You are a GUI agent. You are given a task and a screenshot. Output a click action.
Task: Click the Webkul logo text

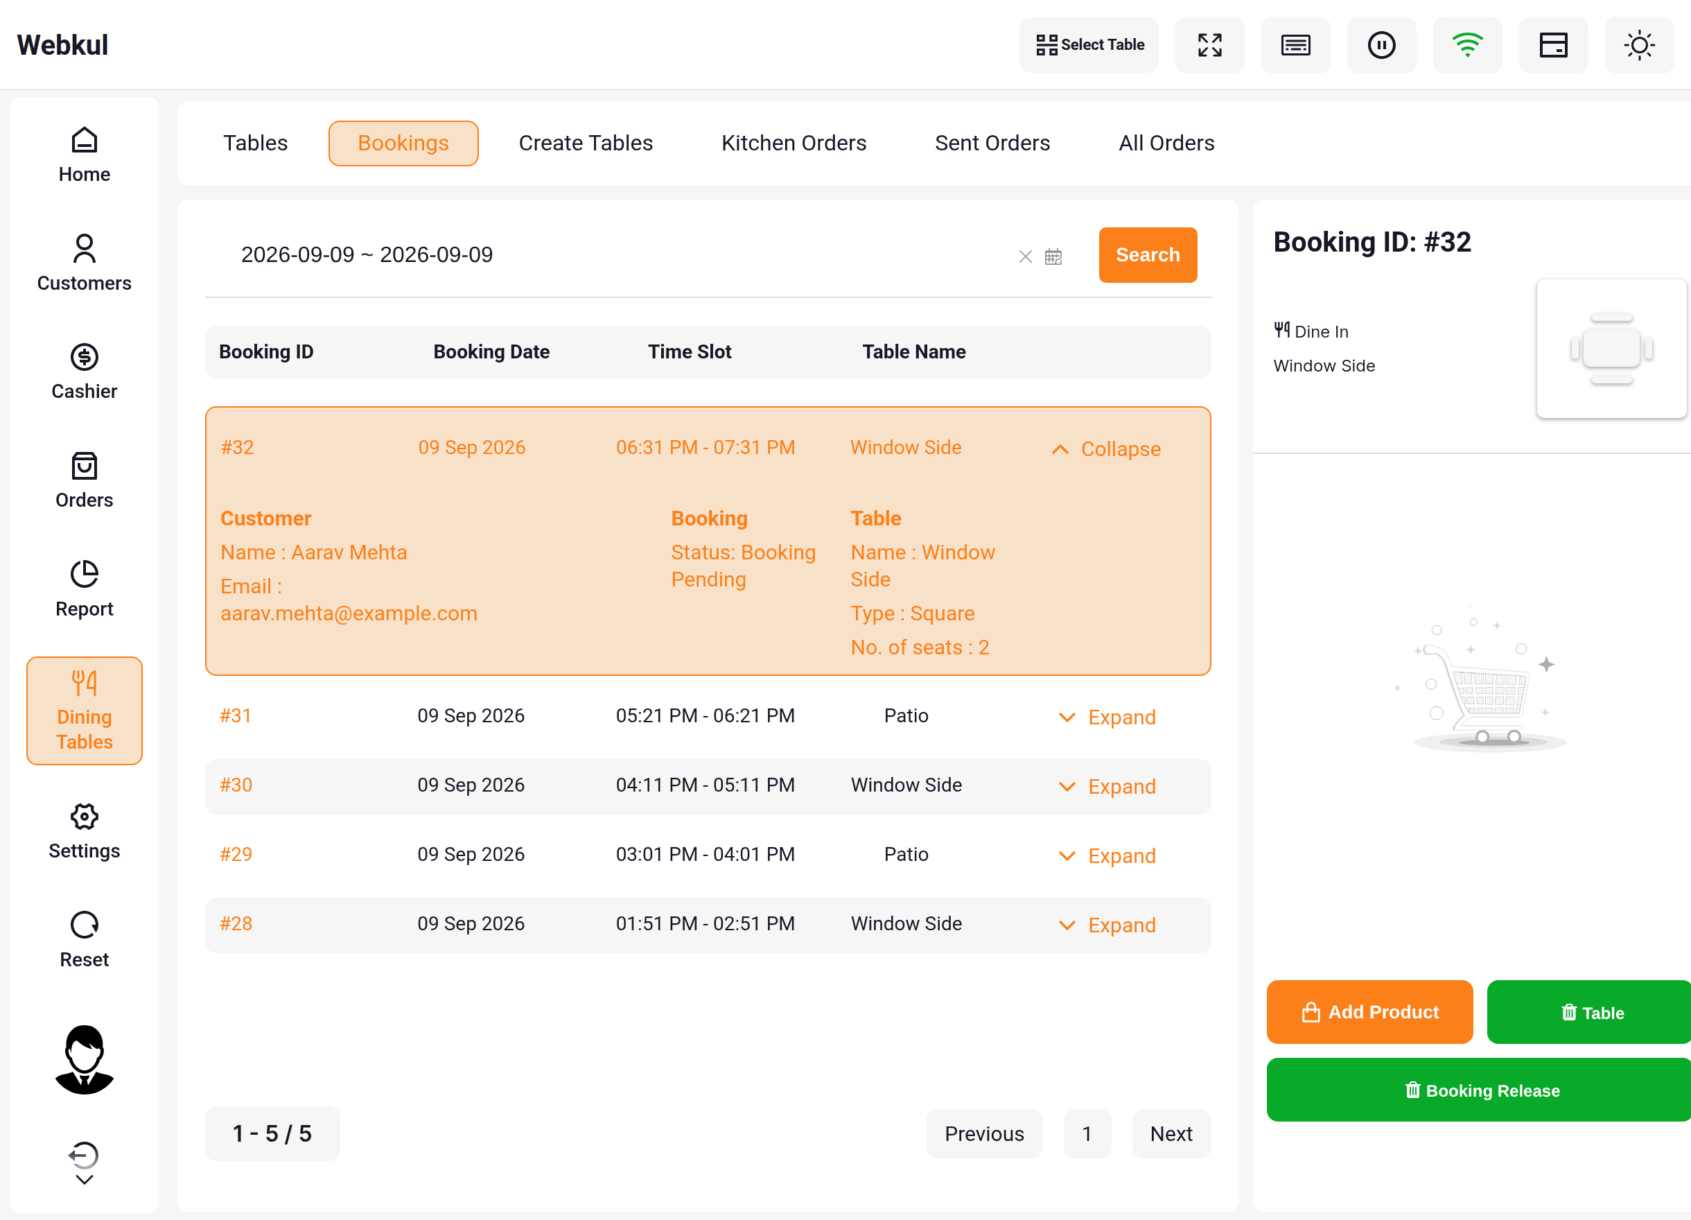click(62, 45)
